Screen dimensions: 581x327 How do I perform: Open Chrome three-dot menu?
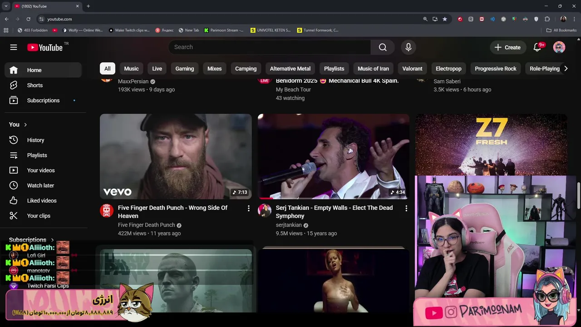[574, 19]
